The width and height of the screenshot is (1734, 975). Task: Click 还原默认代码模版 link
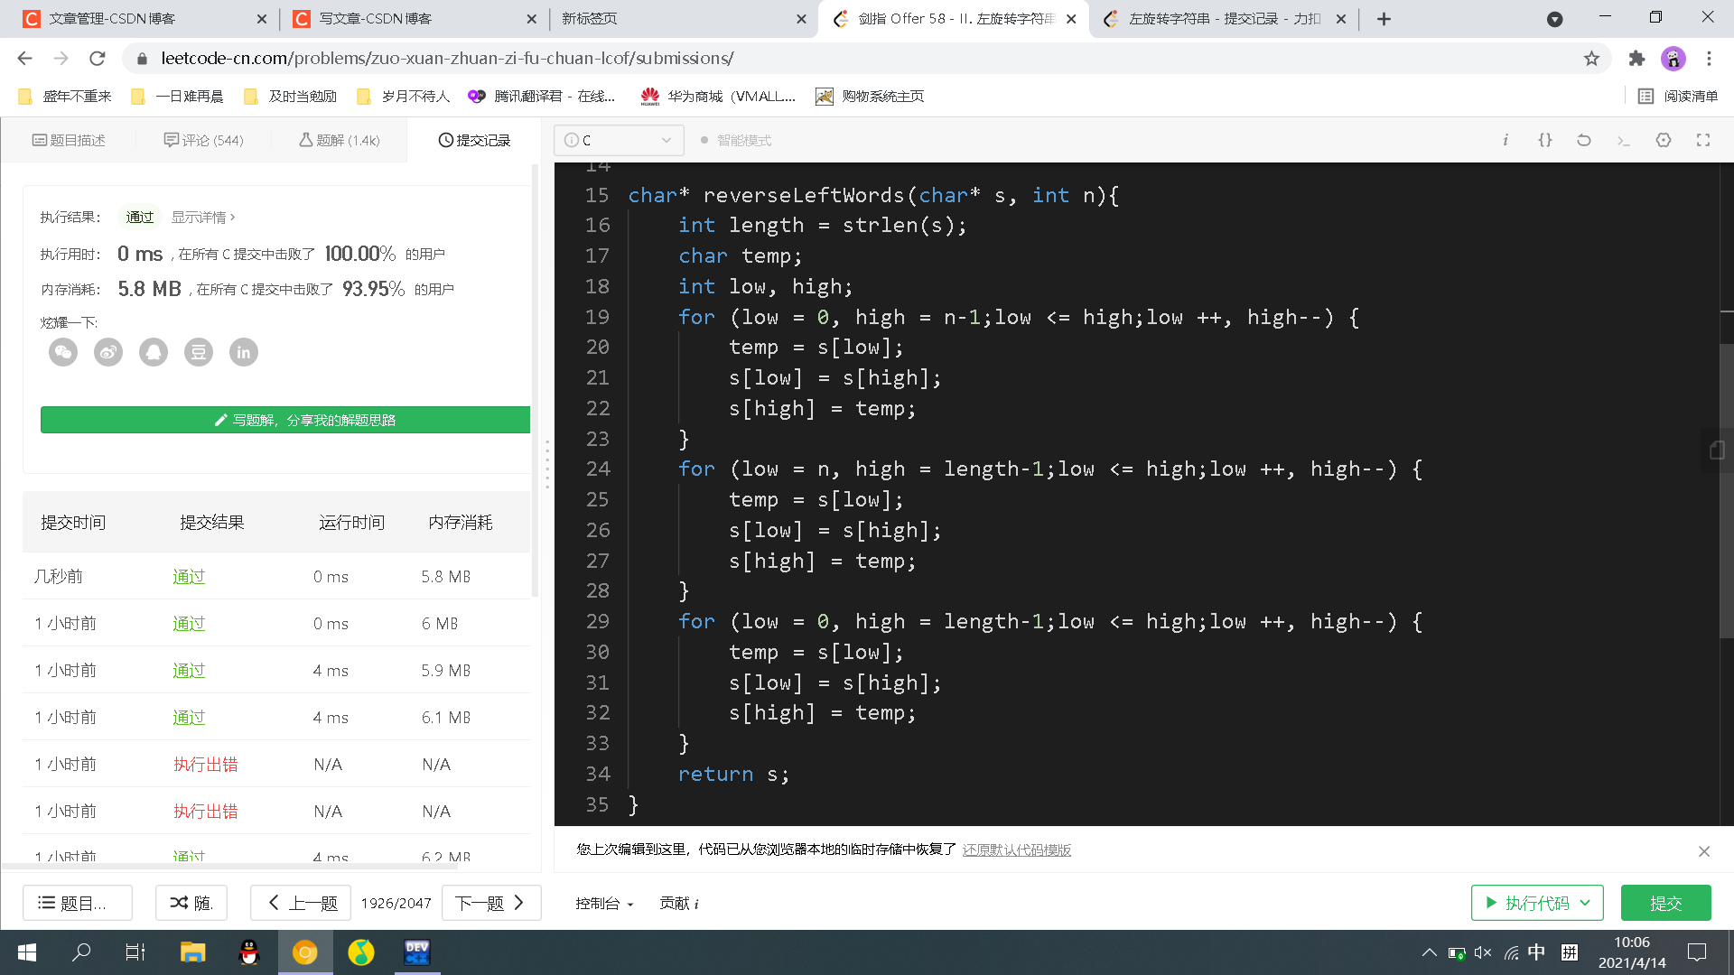[x=1016, y=850]
